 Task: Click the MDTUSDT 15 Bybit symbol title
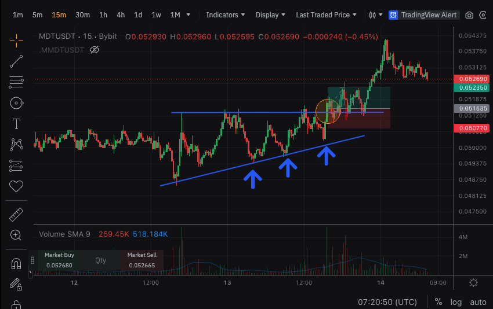point(78,36)
